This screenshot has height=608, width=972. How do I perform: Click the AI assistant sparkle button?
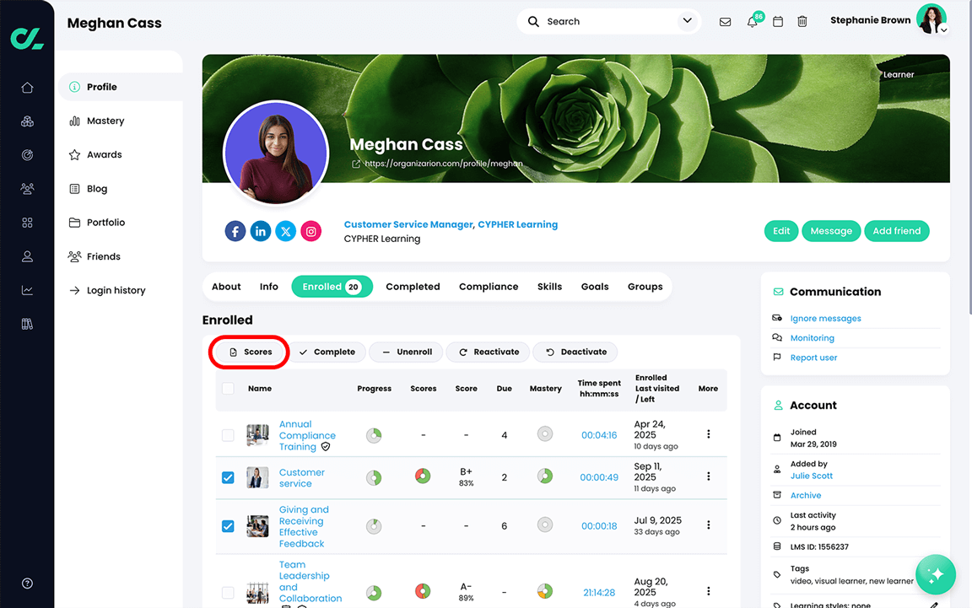[936, 574]
